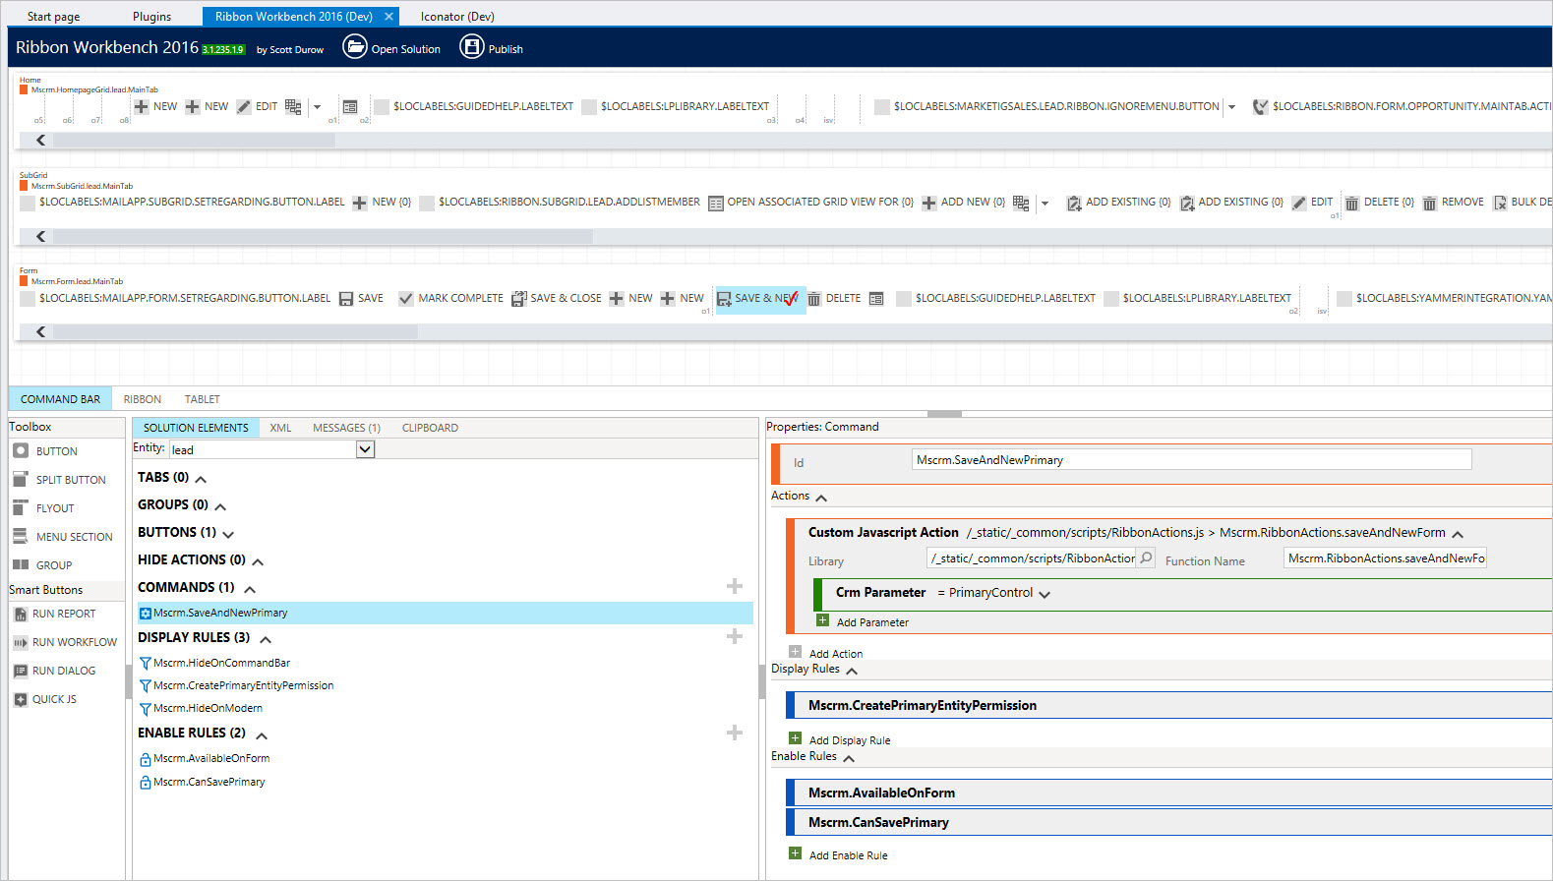Click plus icon to add a Display Rule element
The width and height of the screenshot is (1553, 881).
734,637
